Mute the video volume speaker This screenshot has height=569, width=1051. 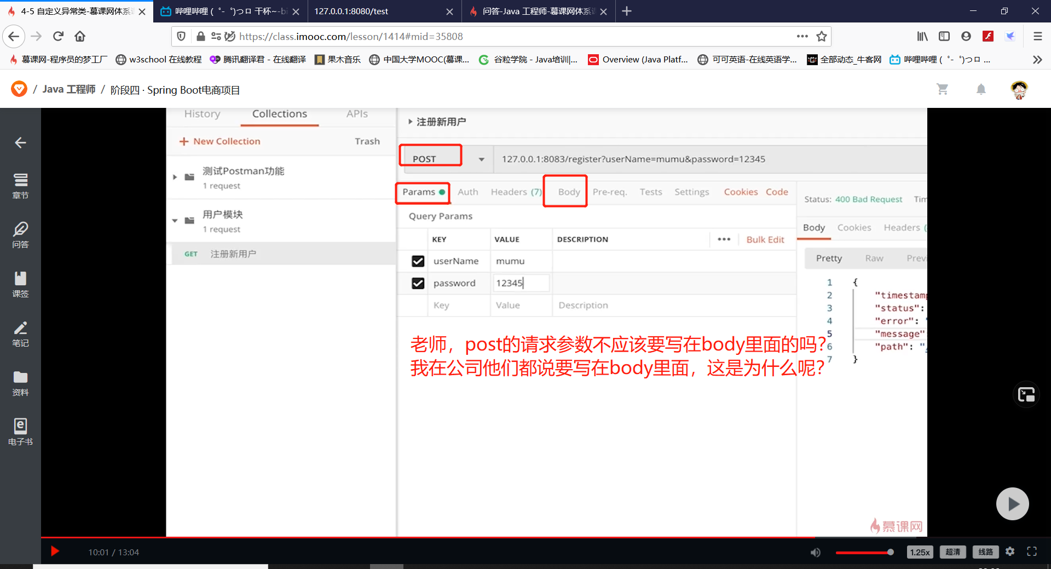point(816,552)
